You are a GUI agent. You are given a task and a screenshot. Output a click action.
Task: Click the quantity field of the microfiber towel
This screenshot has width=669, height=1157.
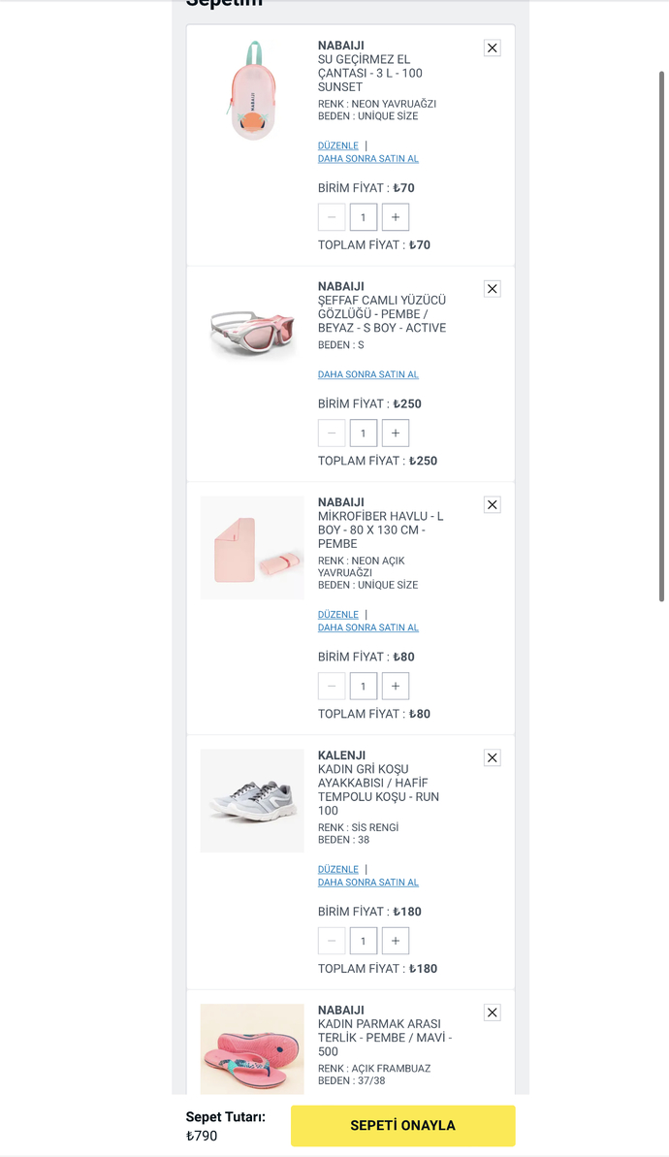pyautogui.click(x=364, y=687)
